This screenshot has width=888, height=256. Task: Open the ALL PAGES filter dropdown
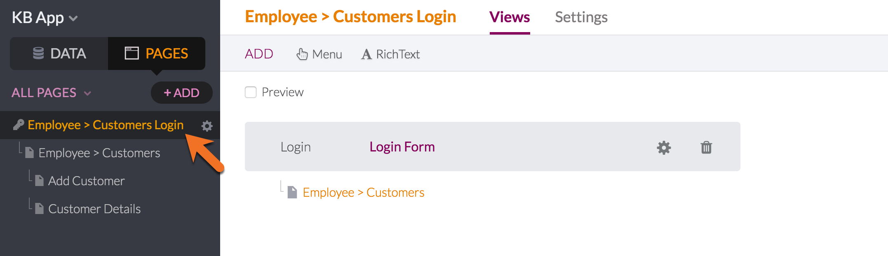[51, 93]
